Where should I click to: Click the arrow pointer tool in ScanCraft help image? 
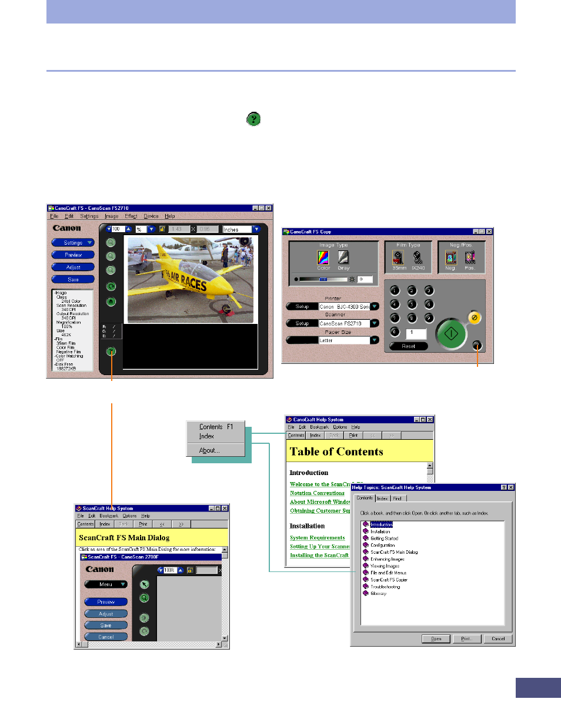tap(144, 584)
